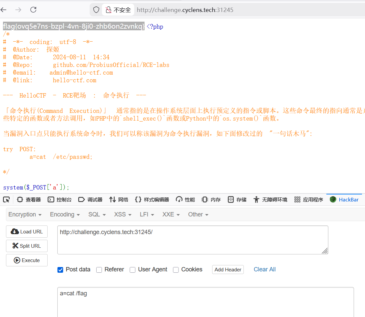Switch to the HackBar tab

344,199
